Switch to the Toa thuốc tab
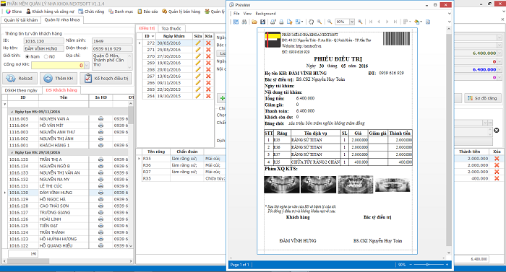The width and height of the screenshot is (506, 272). 171,28
